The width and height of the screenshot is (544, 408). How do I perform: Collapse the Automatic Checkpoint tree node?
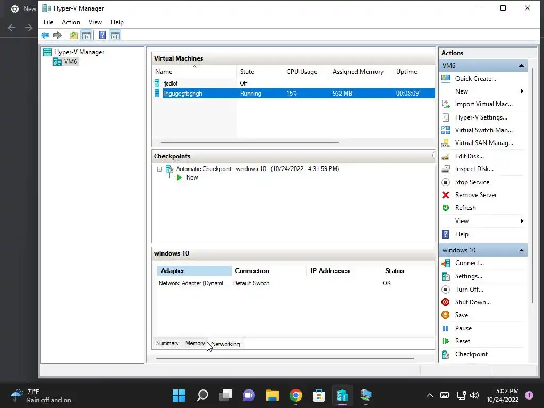click(x=159, y=169)
